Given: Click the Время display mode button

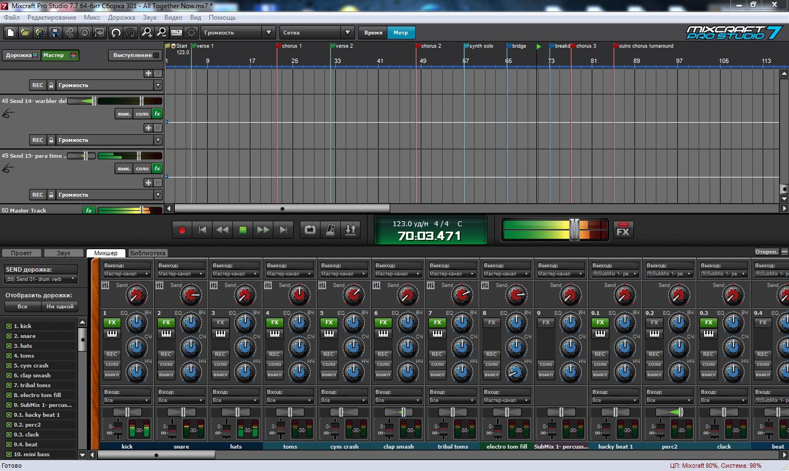Looking at the screenshot, I should [373, 33].
